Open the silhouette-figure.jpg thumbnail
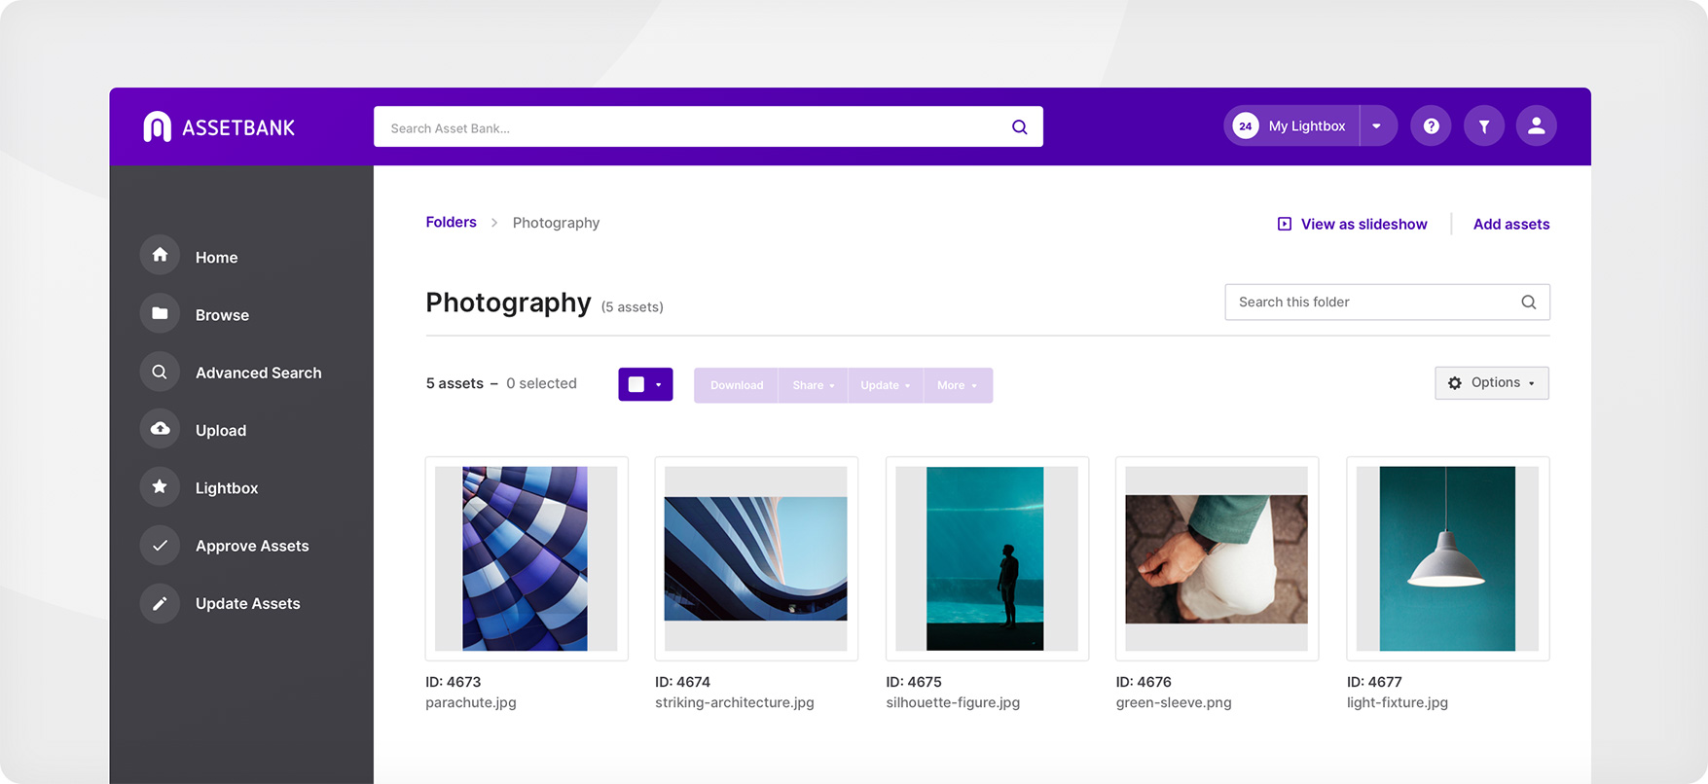Screen dimensions: 1708x784 (987, 558)
